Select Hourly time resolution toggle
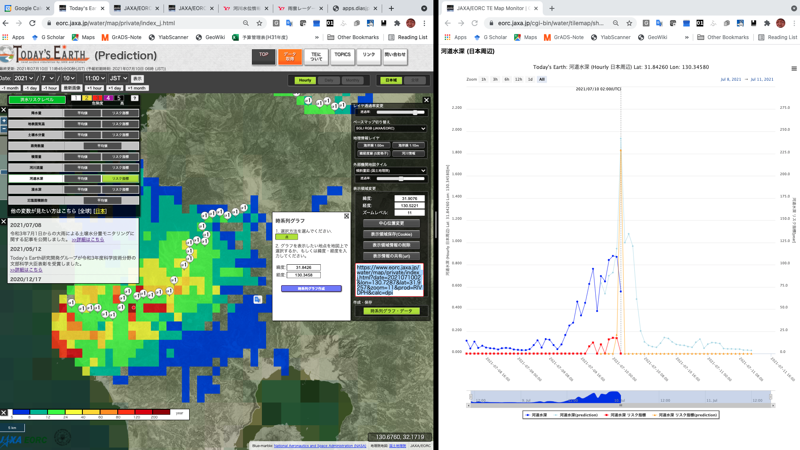 pos(305,80)
